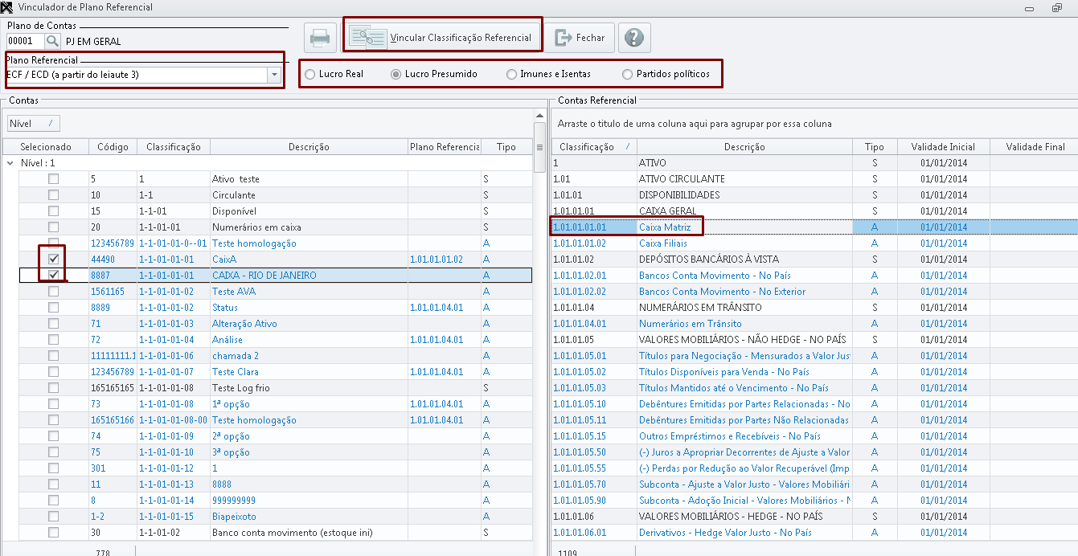The image size is (1078, 556).
Task: Edit the Plano de Contas code field
Action: pyautogui.click(x=25, y=41)
